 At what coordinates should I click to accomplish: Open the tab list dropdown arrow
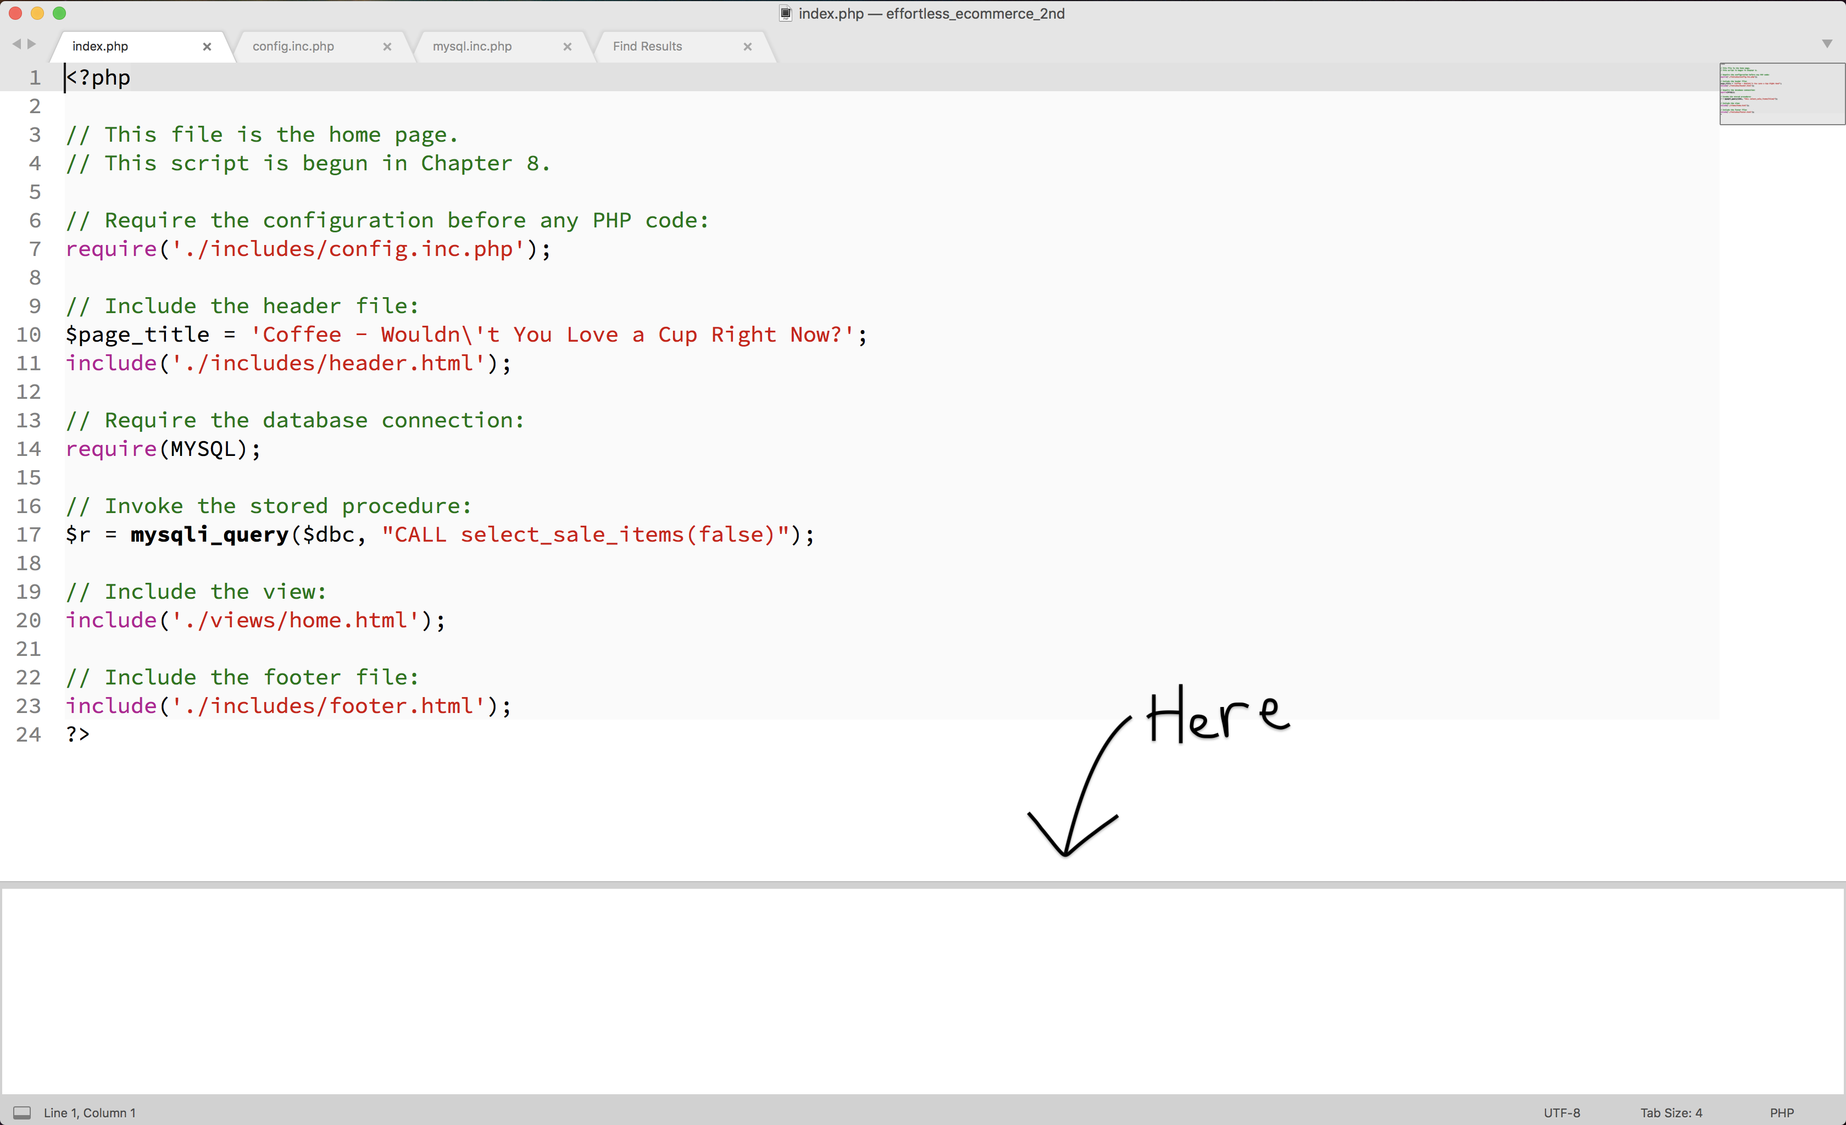tap(1827, 44)
